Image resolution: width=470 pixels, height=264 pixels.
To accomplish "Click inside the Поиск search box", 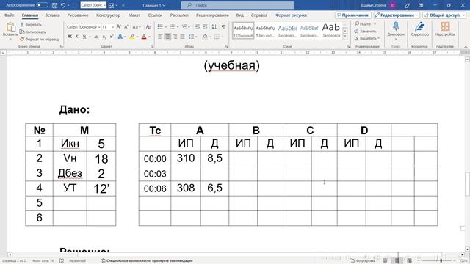I will click(237, 5).
